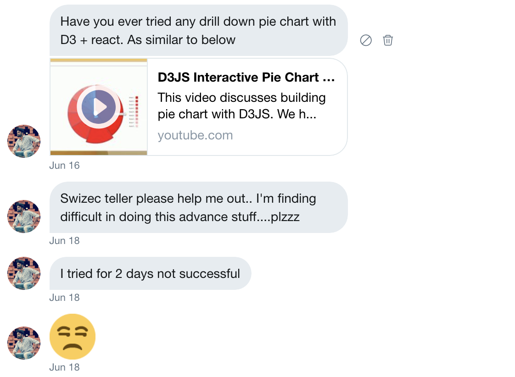Click the 'Jun 16' timestamp
Viewport: 515px width, 377px height.
click(x=64, y=165)
